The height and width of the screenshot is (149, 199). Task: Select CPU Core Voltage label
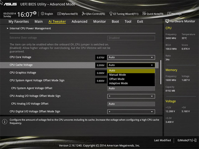(x=21, y=57)
